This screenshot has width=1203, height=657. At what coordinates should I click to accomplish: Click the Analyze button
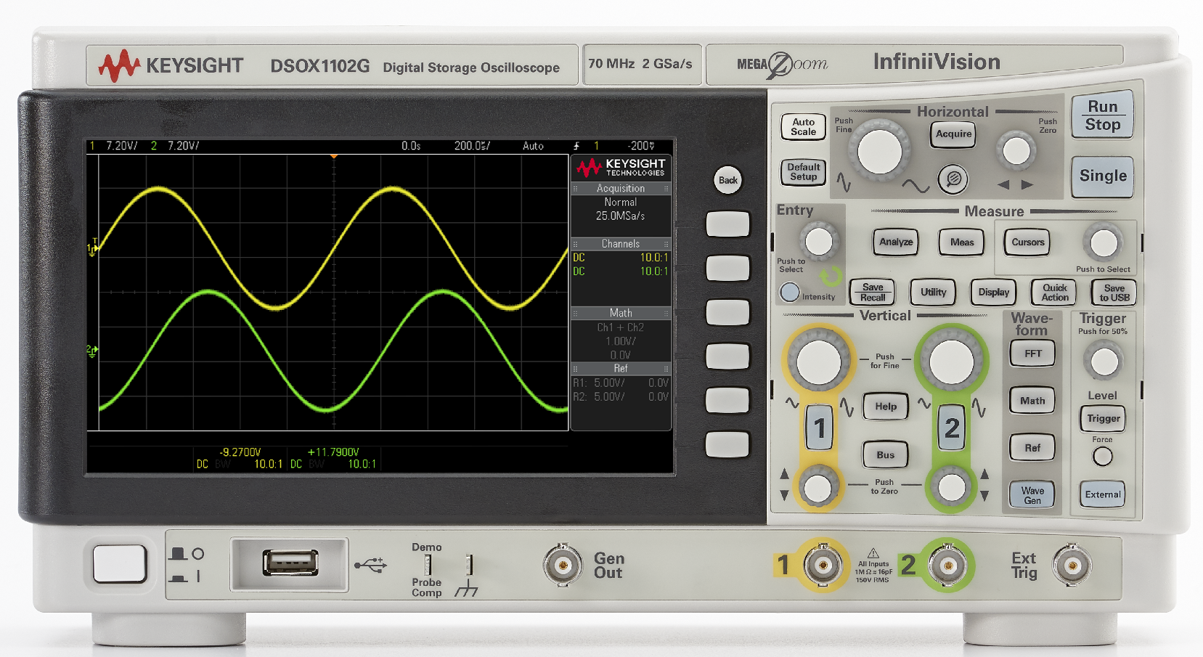point(896,242)
